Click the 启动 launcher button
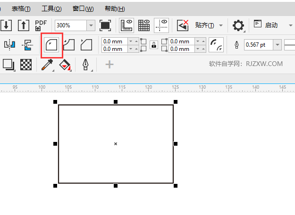 coord(266,25)
